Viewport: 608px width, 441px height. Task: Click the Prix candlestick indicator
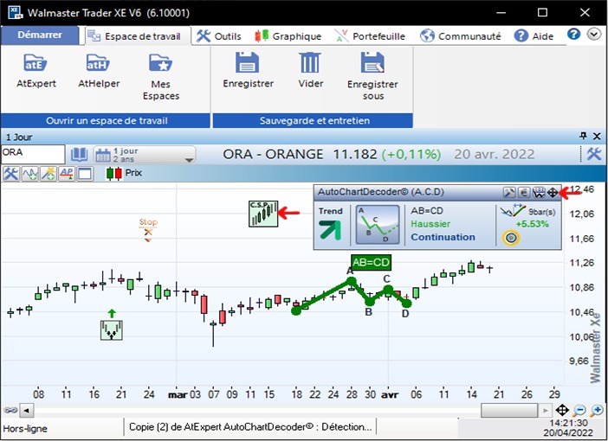click(x=124, y=173)
